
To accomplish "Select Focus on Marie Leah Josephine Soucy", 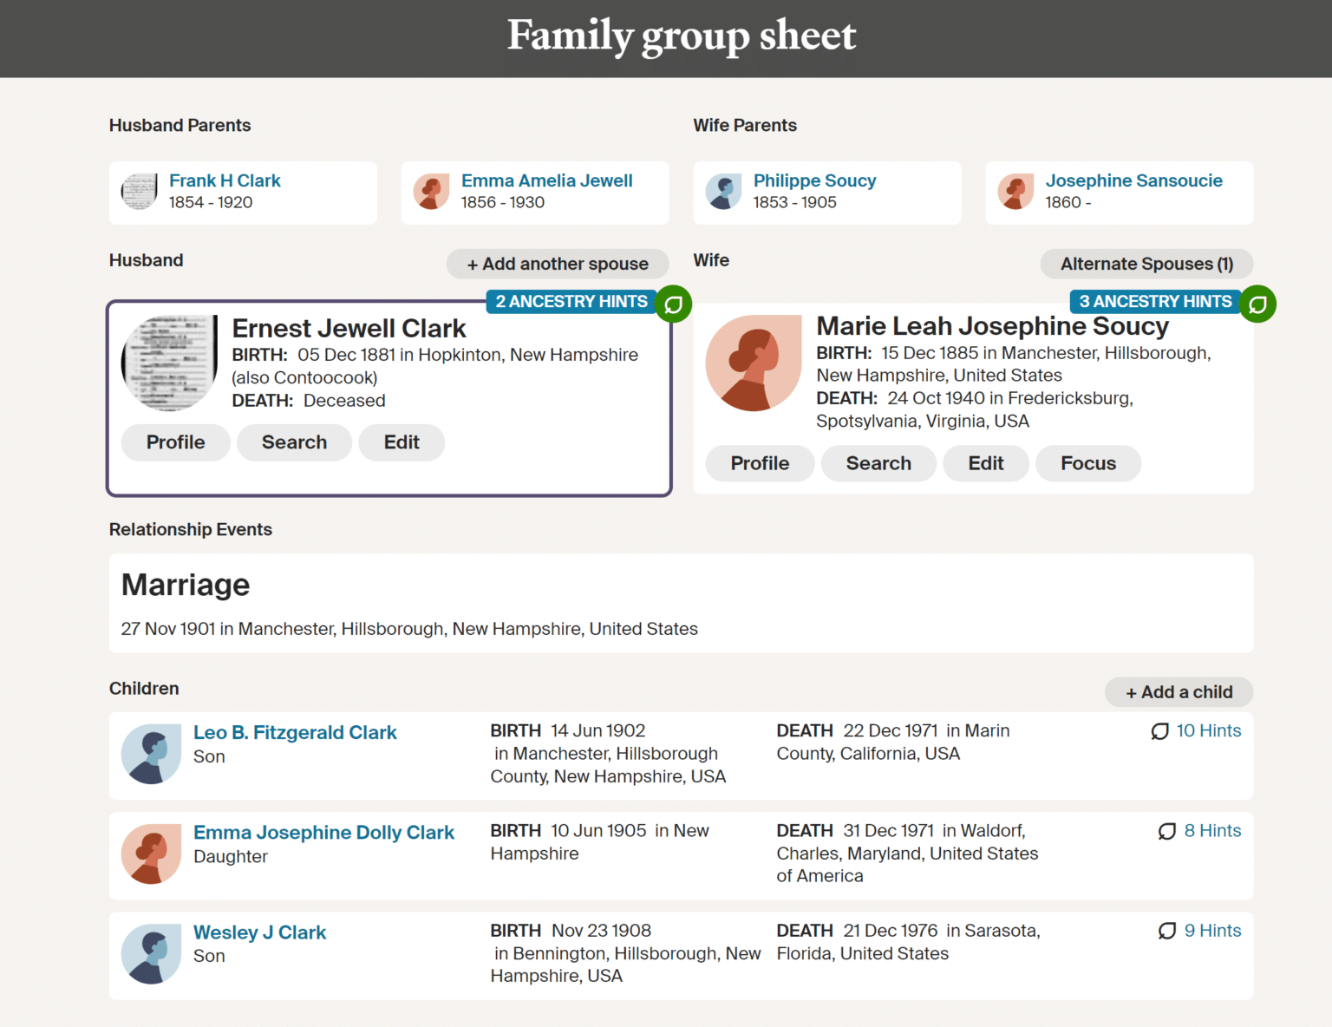I will (1087, 463).
